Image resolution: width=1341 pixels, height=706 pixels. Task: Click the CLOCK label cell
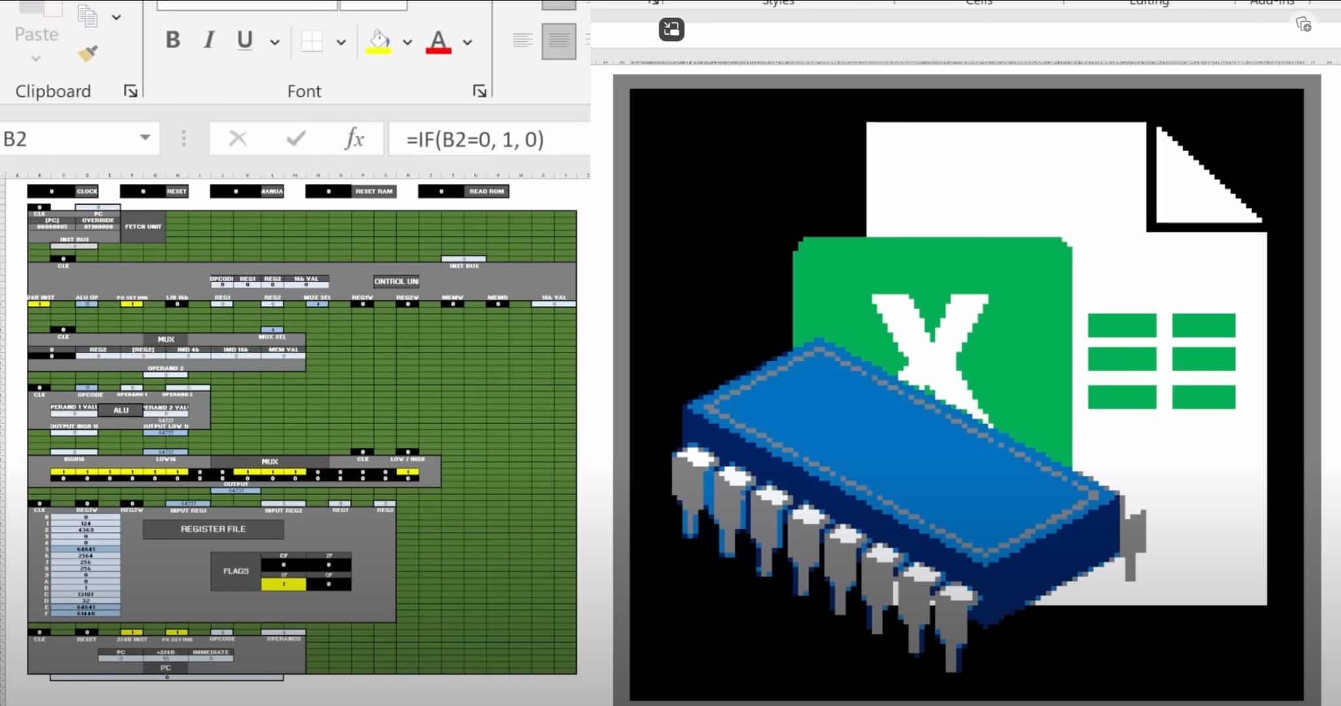[86, 191]
